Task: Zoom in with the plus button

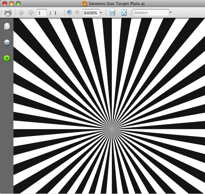Action: pos(77,13)
